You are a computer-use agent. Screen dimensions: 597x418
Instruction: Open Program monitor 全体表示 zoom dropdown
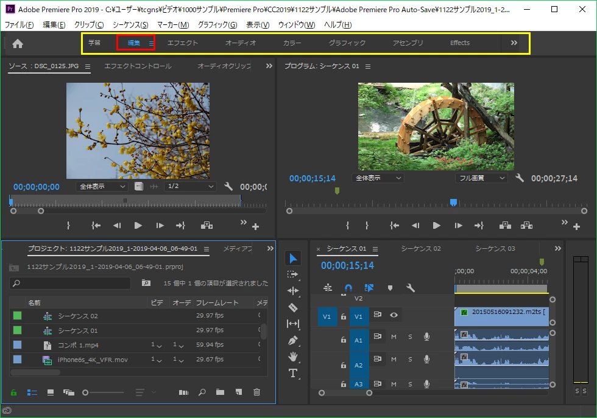click(x=378, y=178)
